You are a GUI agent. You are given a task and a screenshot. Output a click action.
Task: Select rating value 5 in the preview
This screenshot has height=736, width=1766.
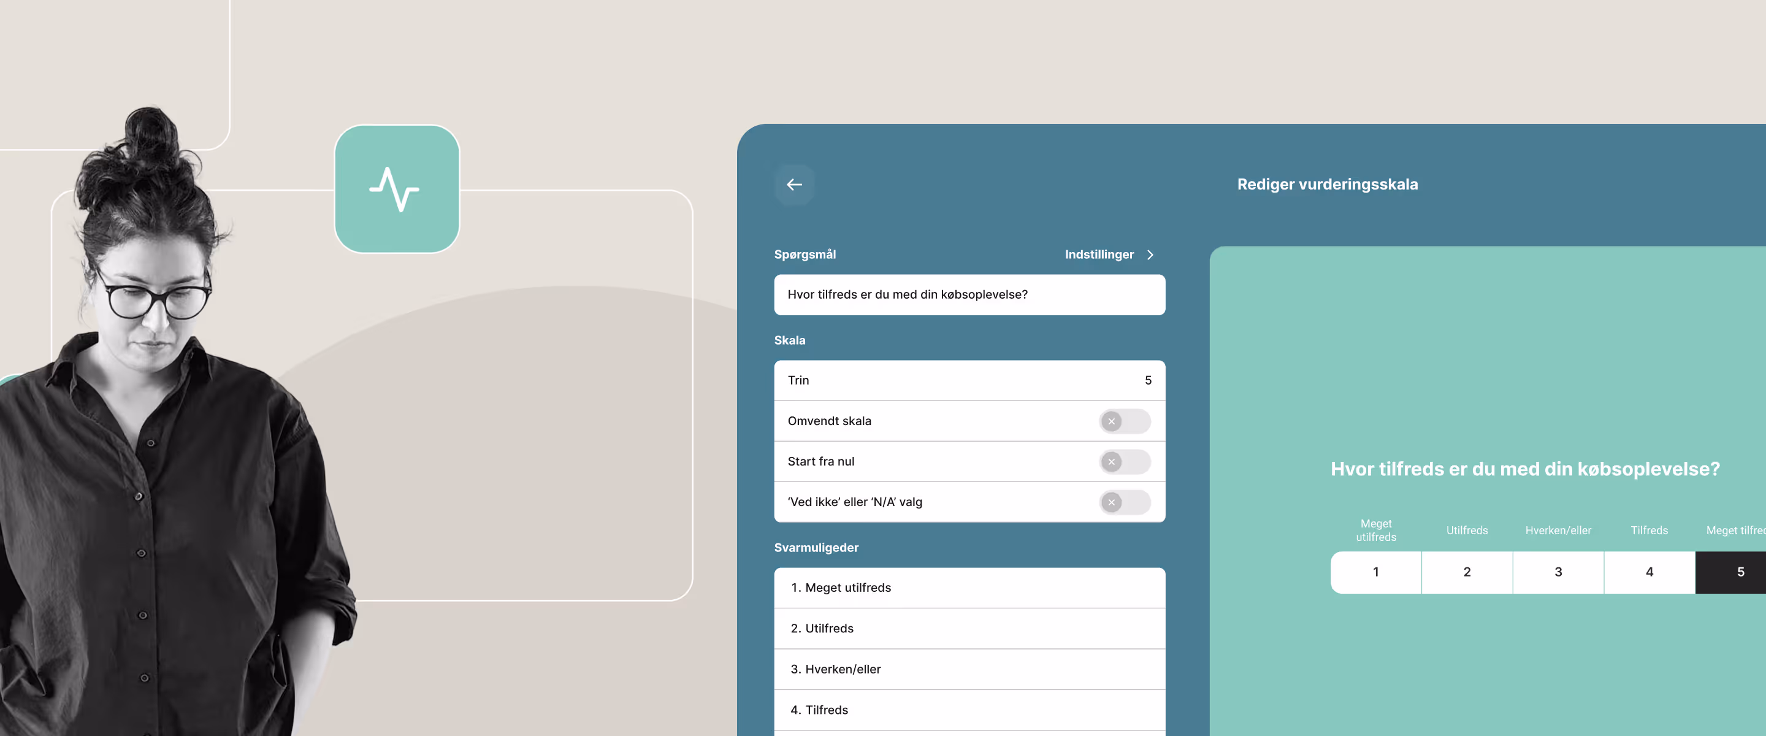pos(1741,572)
